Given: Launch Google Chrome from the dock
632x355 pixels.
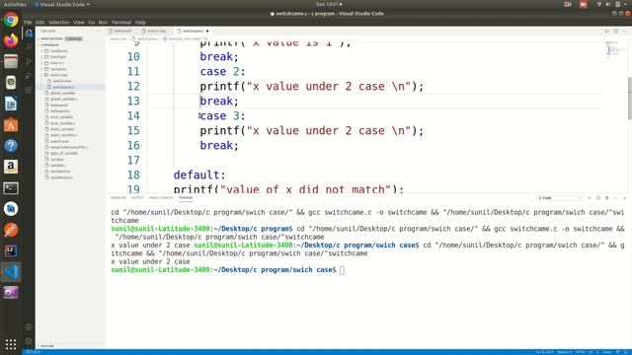Looking at the screenshot, I should click(11, 20).
